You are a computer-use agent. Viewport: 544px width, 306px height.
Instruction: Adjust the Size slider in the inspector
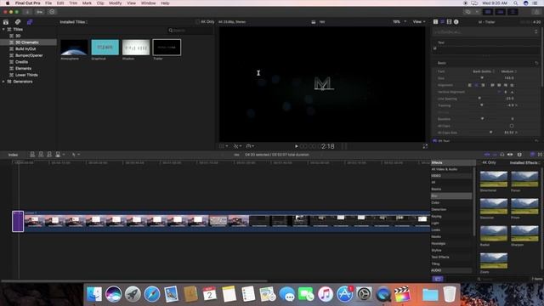point(482,78)
